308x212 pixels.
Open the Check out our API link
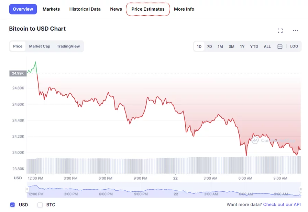tap(282, 205)
